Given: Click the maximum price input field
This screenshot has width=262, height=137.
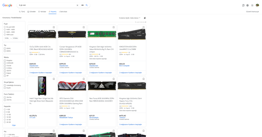Looking at the screenshot, I should 15,38.
